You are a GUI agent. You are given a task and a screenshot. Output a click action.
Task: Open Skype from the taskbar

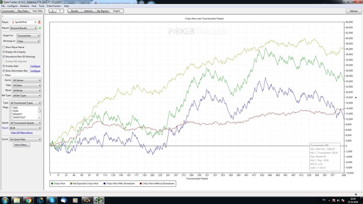pyautogui.click(x=52, y=200)
